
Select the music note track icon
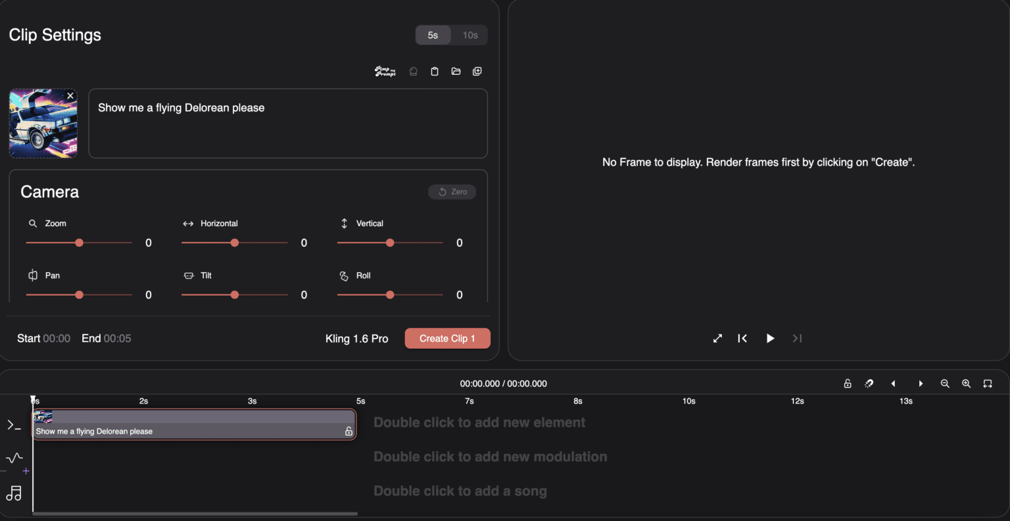tap(14, 493)
